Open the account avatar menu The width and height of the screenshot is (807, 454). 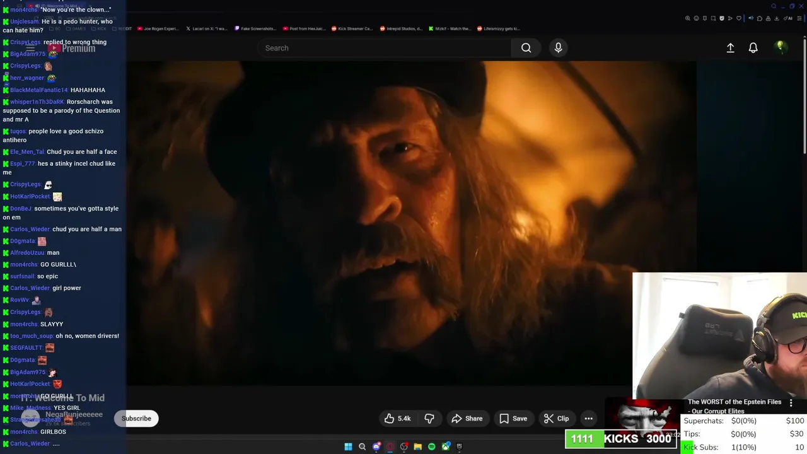click(x=781, y=47)
